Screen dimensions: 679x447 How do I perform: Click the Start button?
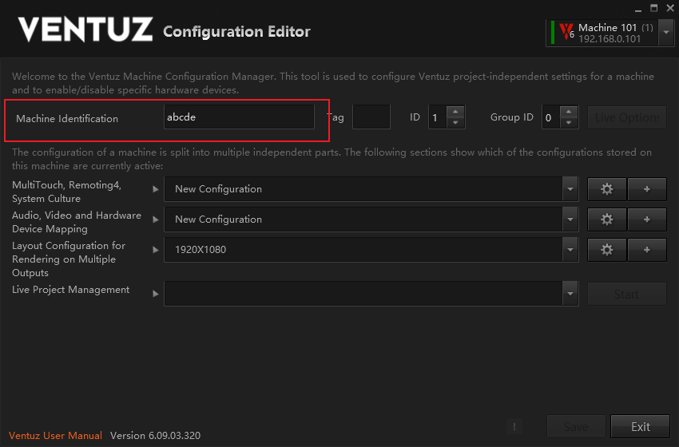point(626,295)
